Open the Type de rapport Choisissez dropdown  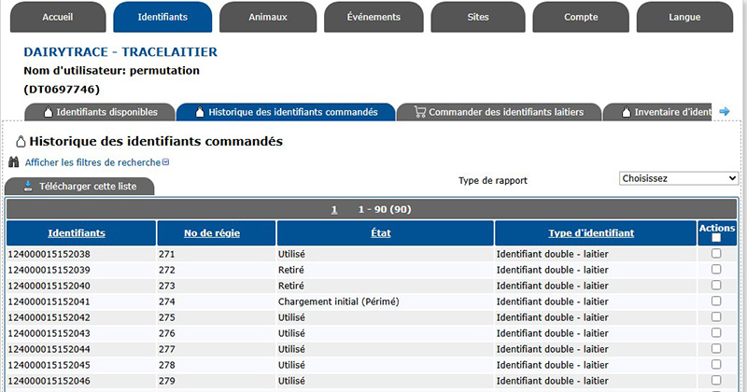pyautogui.click(x=679, y=178)
